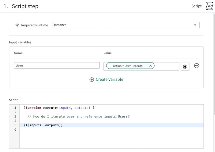Screen dimensions: 215x152
Task: Open the Required Runtime dropdown
Action: [126, 25]
